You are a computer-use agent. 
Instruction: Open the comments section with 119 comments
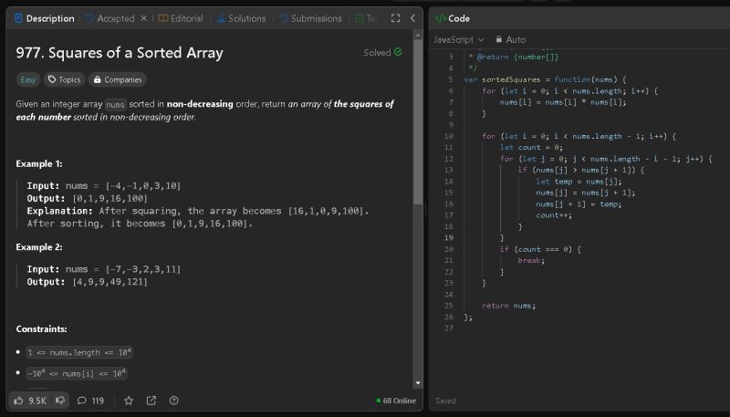click(x=91, y=400)
